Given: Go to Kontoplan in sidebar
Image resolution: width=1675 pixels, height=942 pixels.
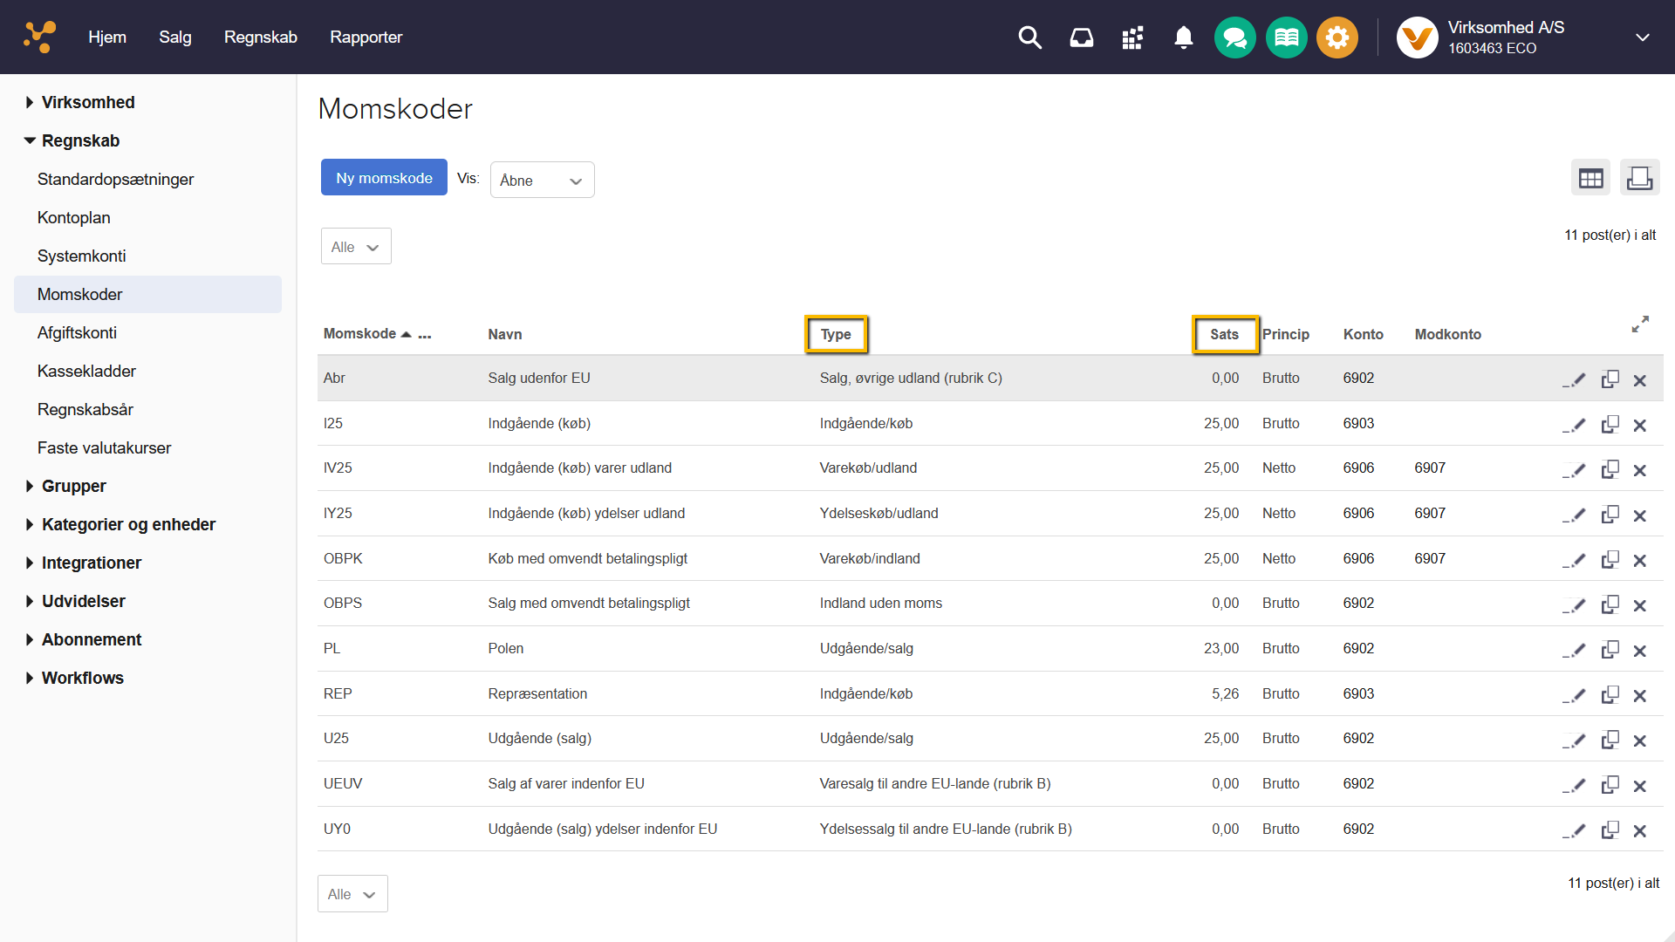Looking at the screenshot, I should point(73,217).
